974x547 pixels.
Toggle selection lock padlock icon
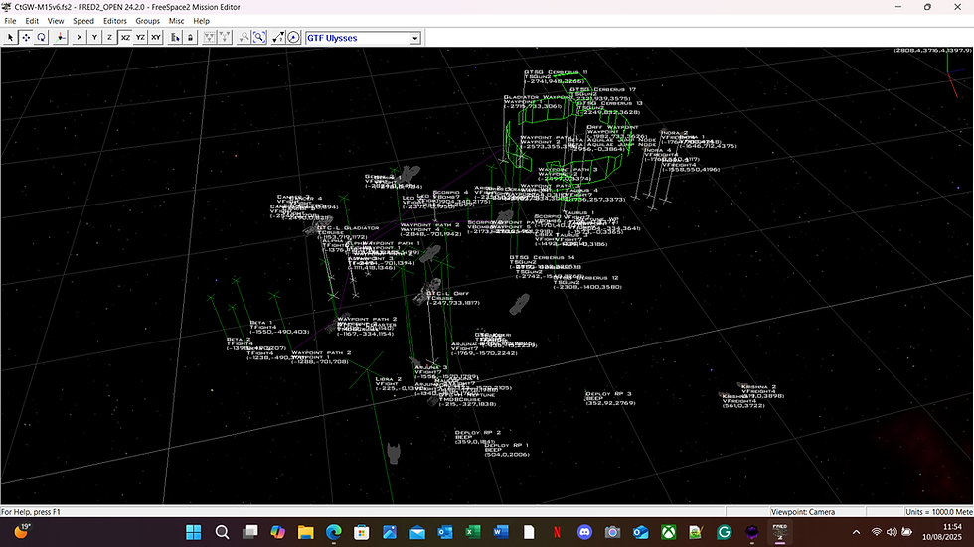tap(190, 37)
